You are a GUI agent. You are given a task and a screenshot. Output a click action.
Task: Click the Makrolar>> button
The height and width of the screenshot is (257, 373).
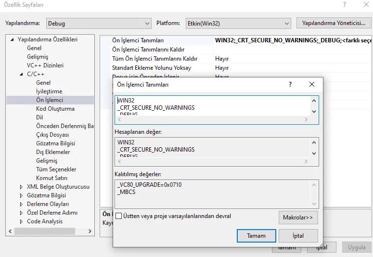pyautogui.click(x=298, y=218)
